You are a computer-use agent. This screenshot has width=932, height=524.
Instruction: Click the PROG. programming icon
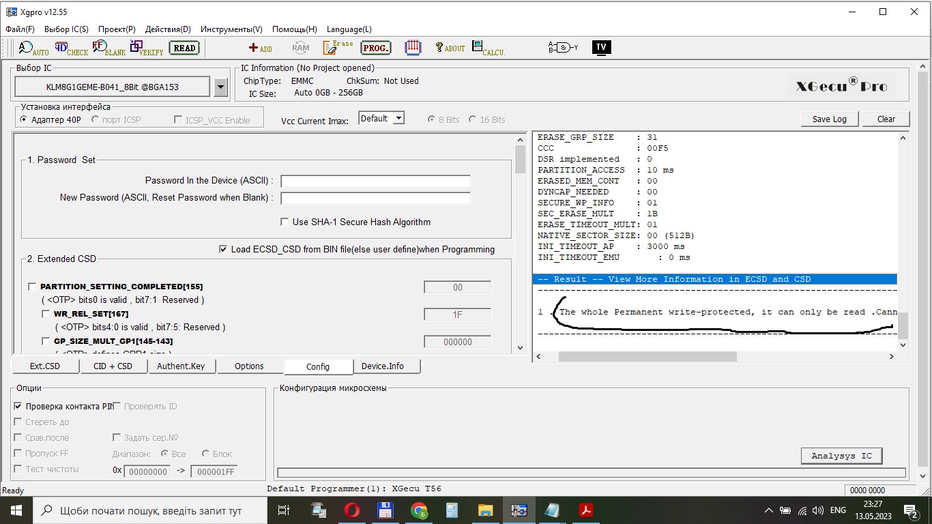coord(375,48)
